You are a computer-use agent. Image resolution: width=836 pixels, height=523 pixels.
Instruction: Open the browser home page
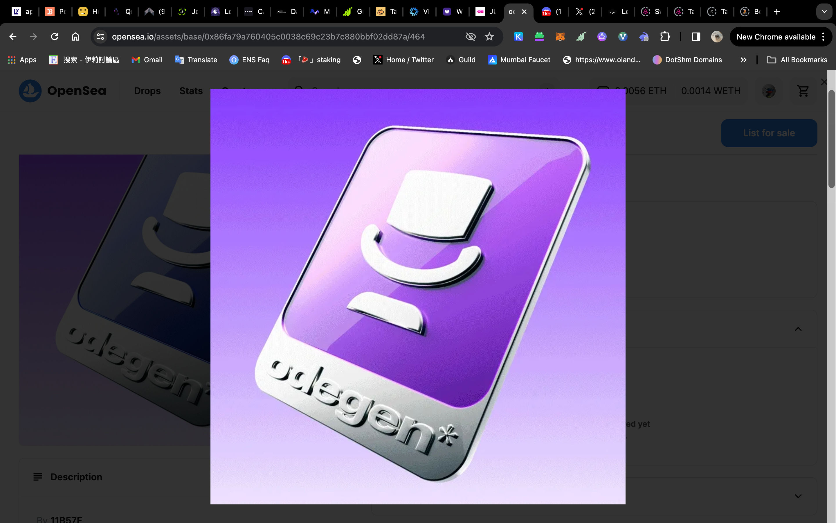click(75, 37)
